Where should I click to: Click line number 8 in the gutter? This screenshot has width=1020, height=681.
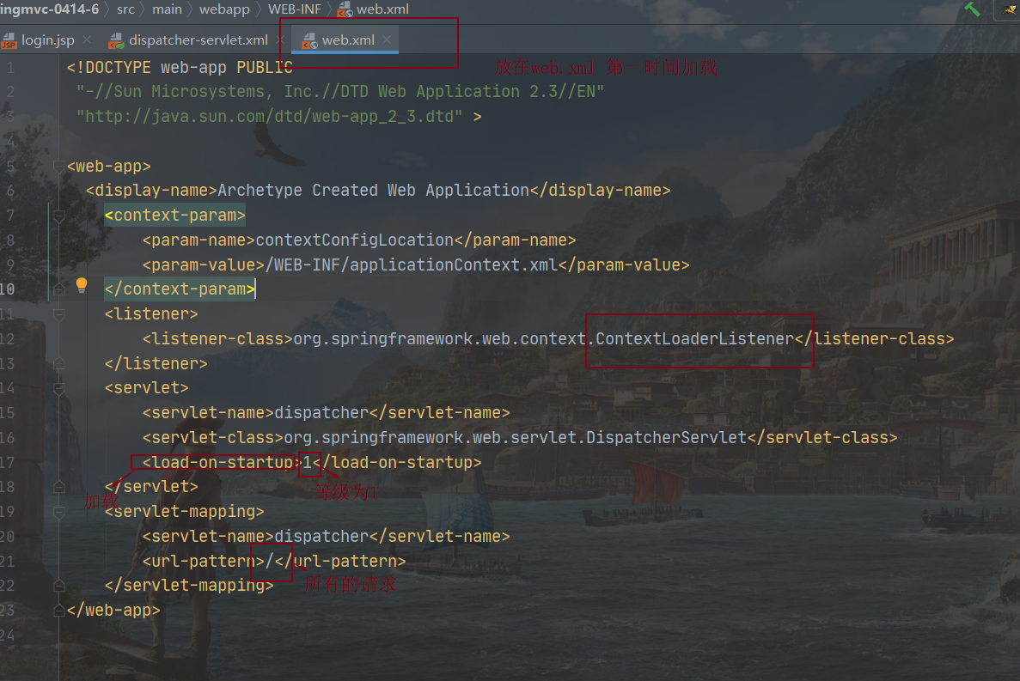(9, 240)
